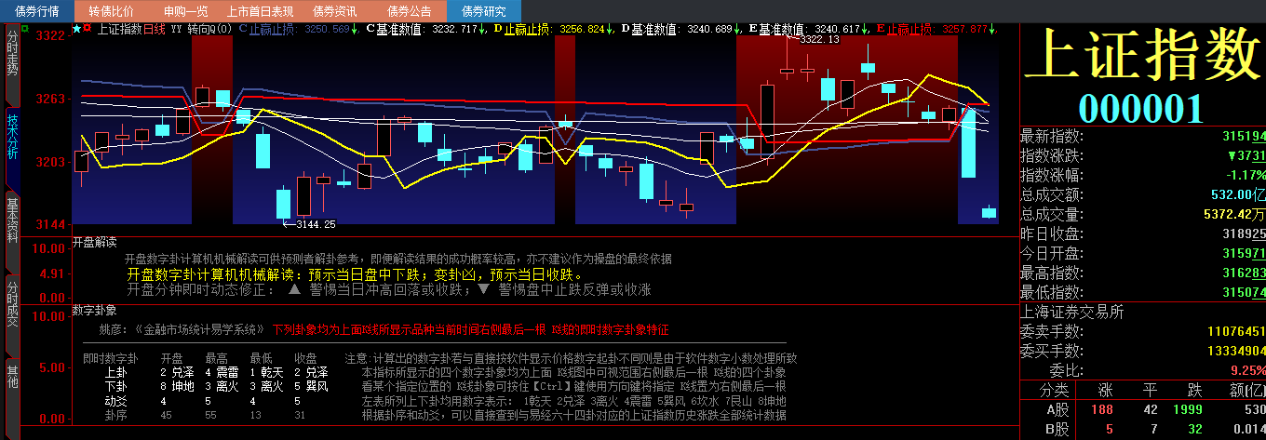Click the 指数涨幅 -1.17% row

[1143, 175]
